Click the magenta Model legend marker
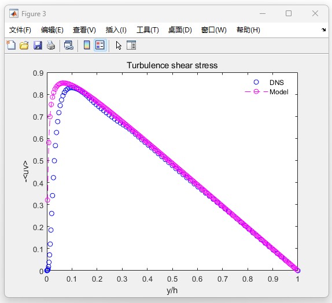332x303 pixels. click(256, 92)
